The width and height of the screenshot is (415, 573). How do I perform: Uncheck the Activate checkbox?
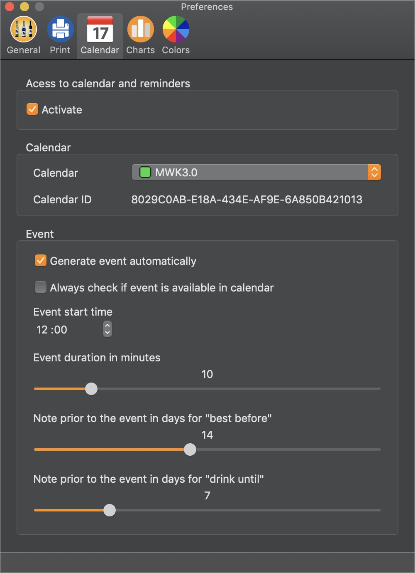coord(32,109)
